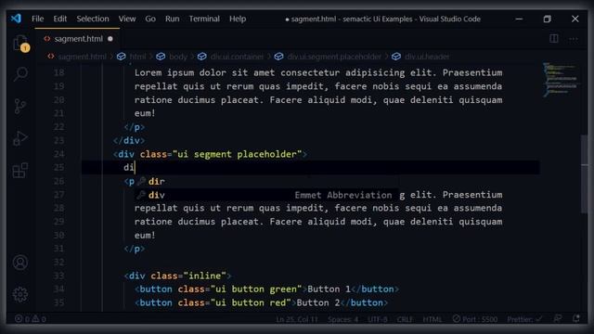Open the Help menu
The image size is (594, 334).
(x=238, y=19)
